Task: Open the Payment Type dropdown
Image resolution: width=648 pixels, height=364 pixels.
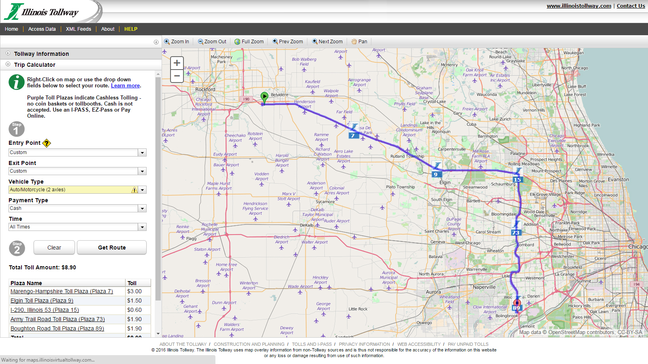Action: pos(142,209)
